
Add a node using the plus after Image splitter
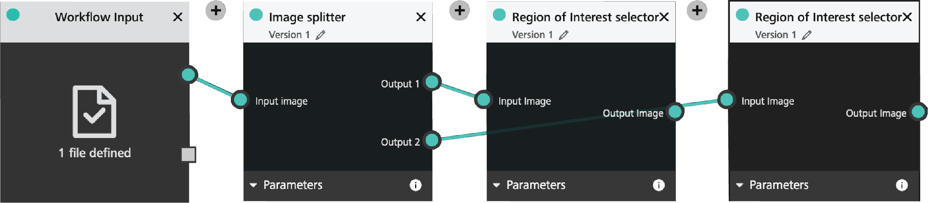pyautogui.click(x=459, y=11)
